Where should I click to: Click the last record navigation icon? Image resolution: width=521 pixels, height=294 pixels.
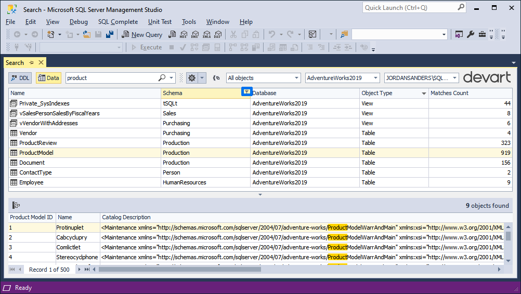tap(87, 270)
